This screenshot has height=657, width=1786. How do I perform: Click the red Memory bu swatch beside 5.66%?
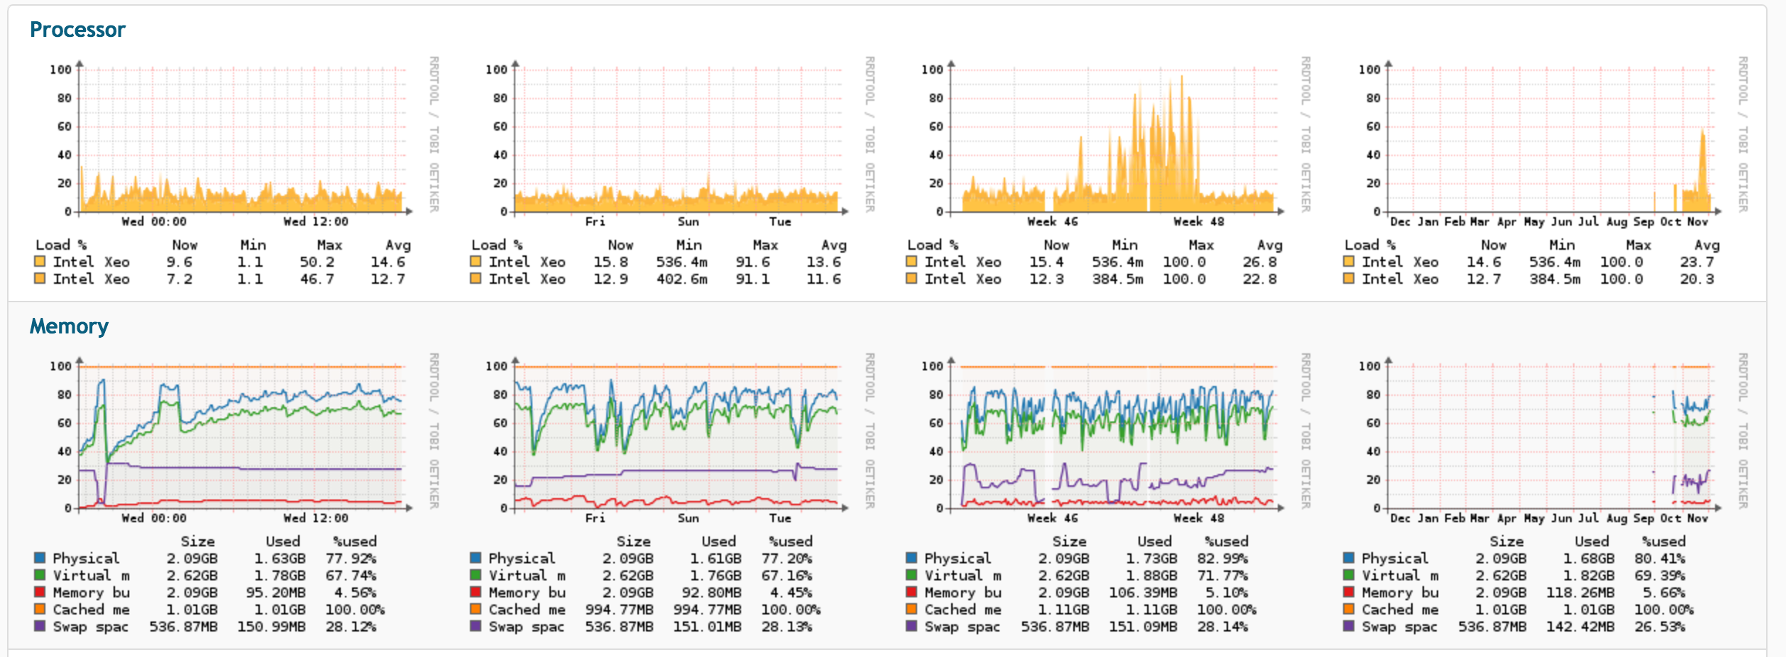1349,592
